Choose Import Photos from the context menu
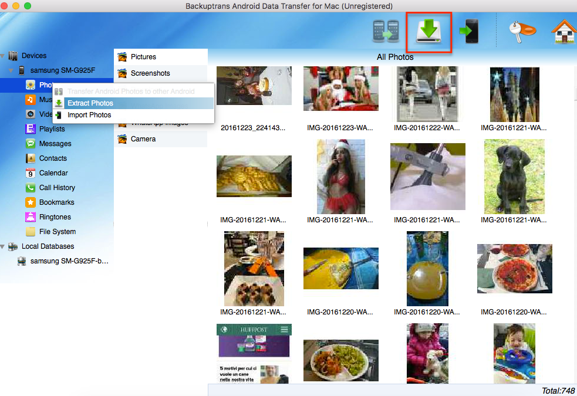The image size is (577, 396). click(x=133, y=115)
